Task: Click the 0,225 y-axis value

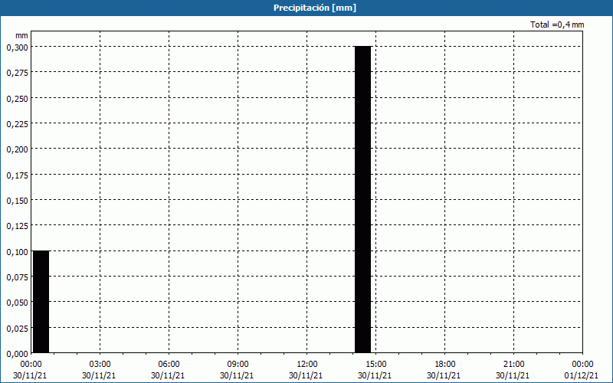Action: click(x=17, y=124)
